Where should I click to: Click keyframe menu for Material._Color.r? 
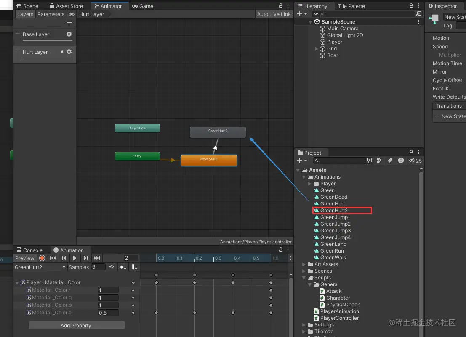[x=133, y=290]
